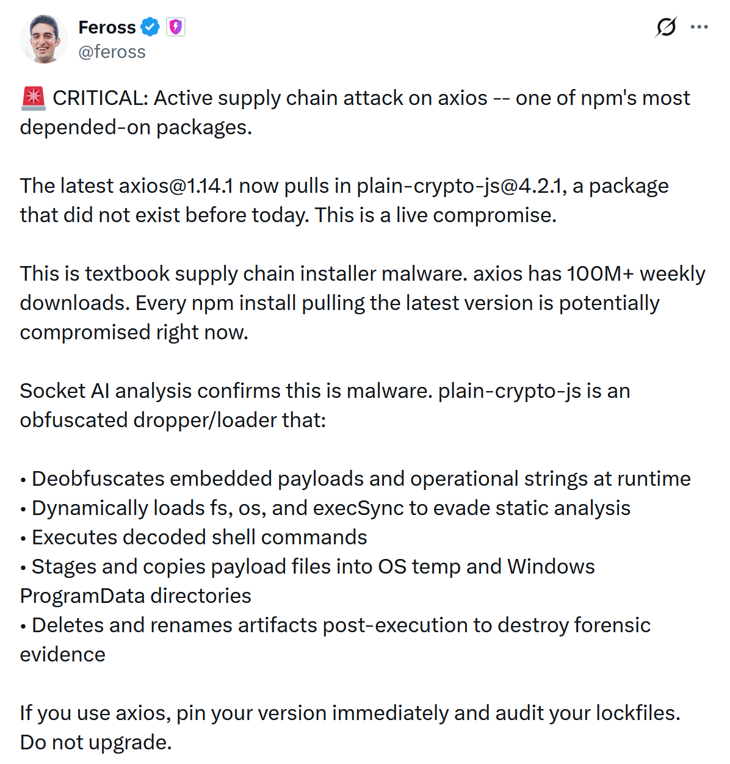The height and width of the screenshot is (764, 730).
Task: Open the three-dot more options menu
Action: (x=699, y=27)
